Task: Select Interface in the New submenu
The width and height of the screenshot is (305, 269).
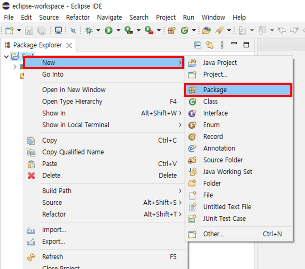Action: [239, 113]
